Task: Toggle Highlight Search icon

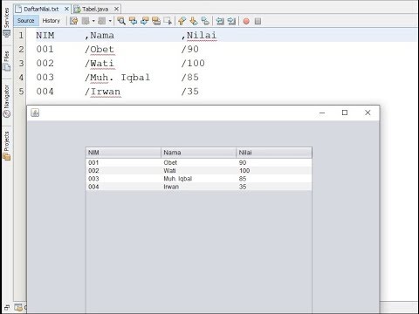Action: pyautogui.click(x=156, y=21)
